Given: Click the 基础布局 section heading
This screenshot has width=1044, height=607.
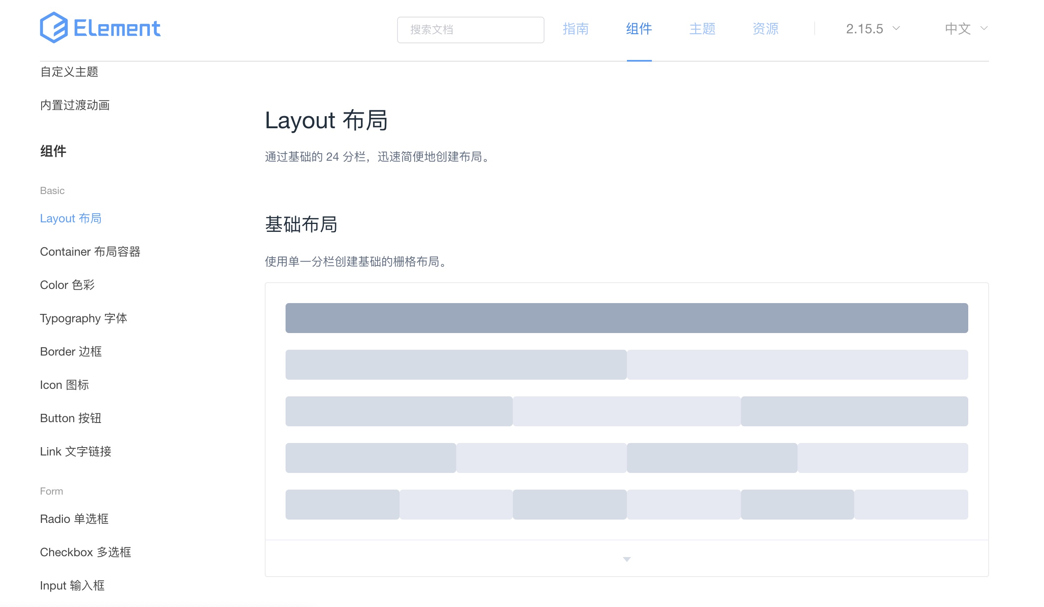Looking at the screenshot, I should coord(301,224).
